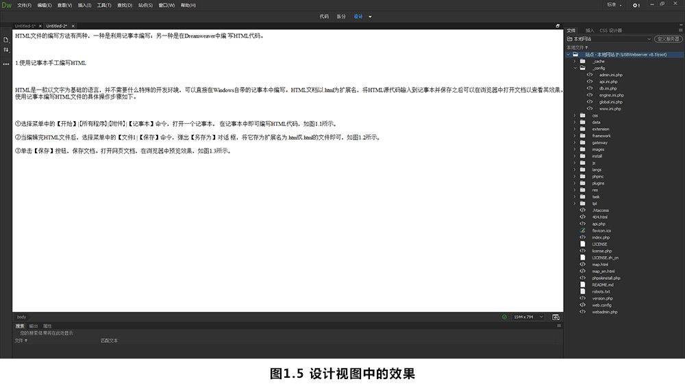The image size is (685, 386).
Task: Click the gateway folder icon
Action: click(582, 142)
